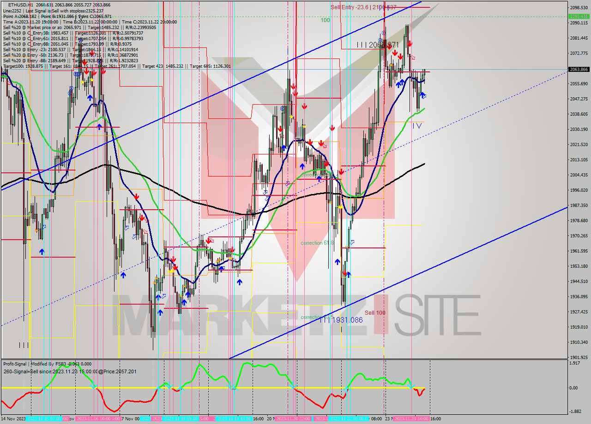The height and width of the screenshot is (424, 591).
Task: Click the 1901.925 price axis label
Action: click(579, 357)
